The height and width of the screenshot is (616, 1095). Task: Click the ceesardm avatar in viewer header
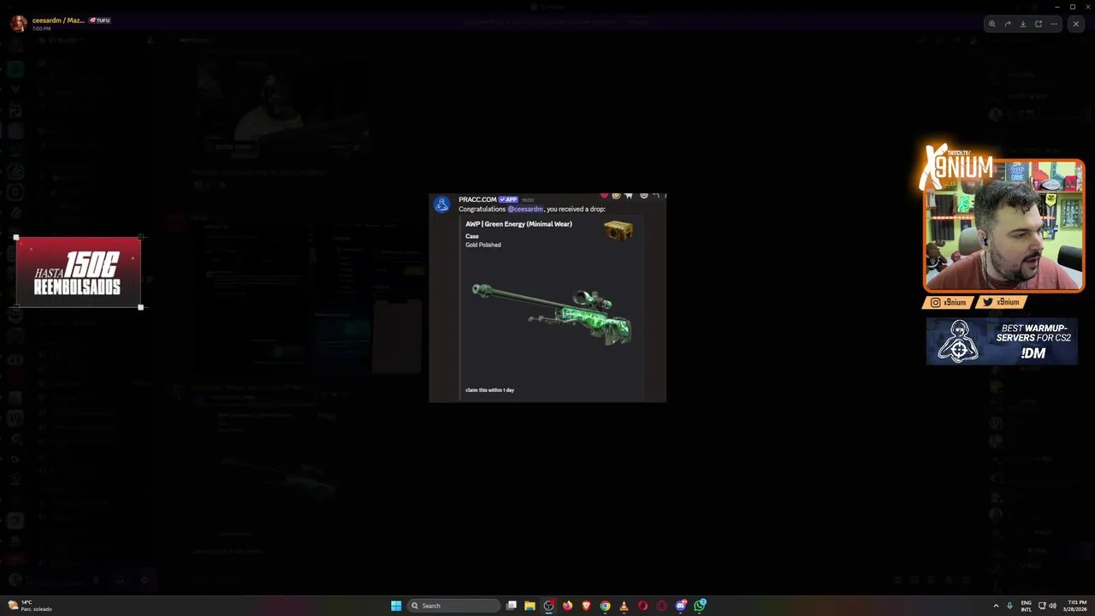coord(18,23)
